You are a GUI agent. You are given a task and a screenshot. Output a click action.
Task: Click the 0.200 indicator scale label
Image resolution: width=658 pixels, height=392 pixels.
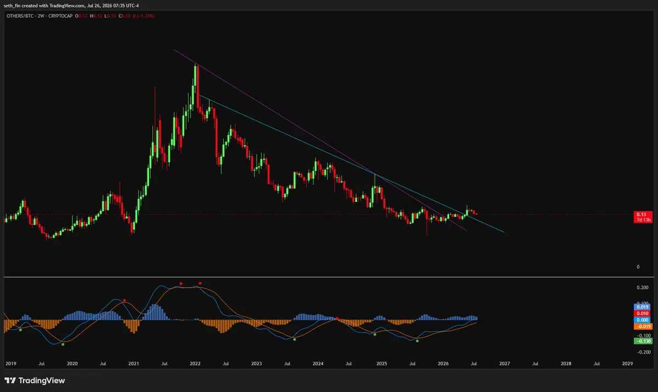643,287
